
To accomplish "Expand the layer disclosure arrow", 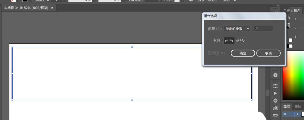I will pos(297,114).
